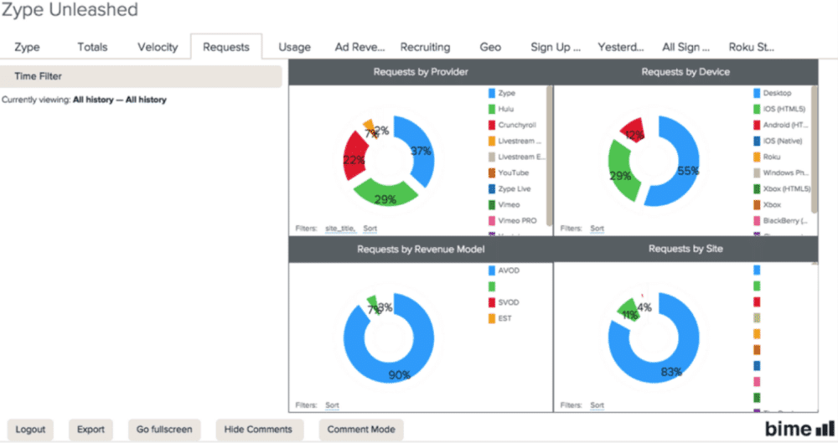
Task: Click Requests by Provider legend scrollbar
Action: 549,155
